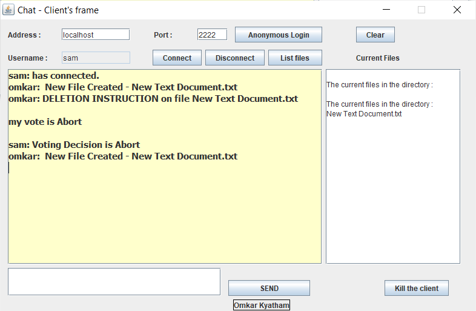Connect to the server
The height and width of the screenshot is (311, 476).
tap(177, 58)
